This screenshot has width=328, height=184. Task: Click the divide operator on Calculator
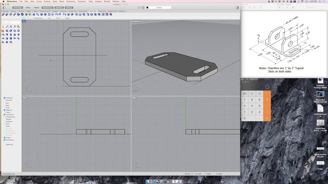tap(267, 94)
